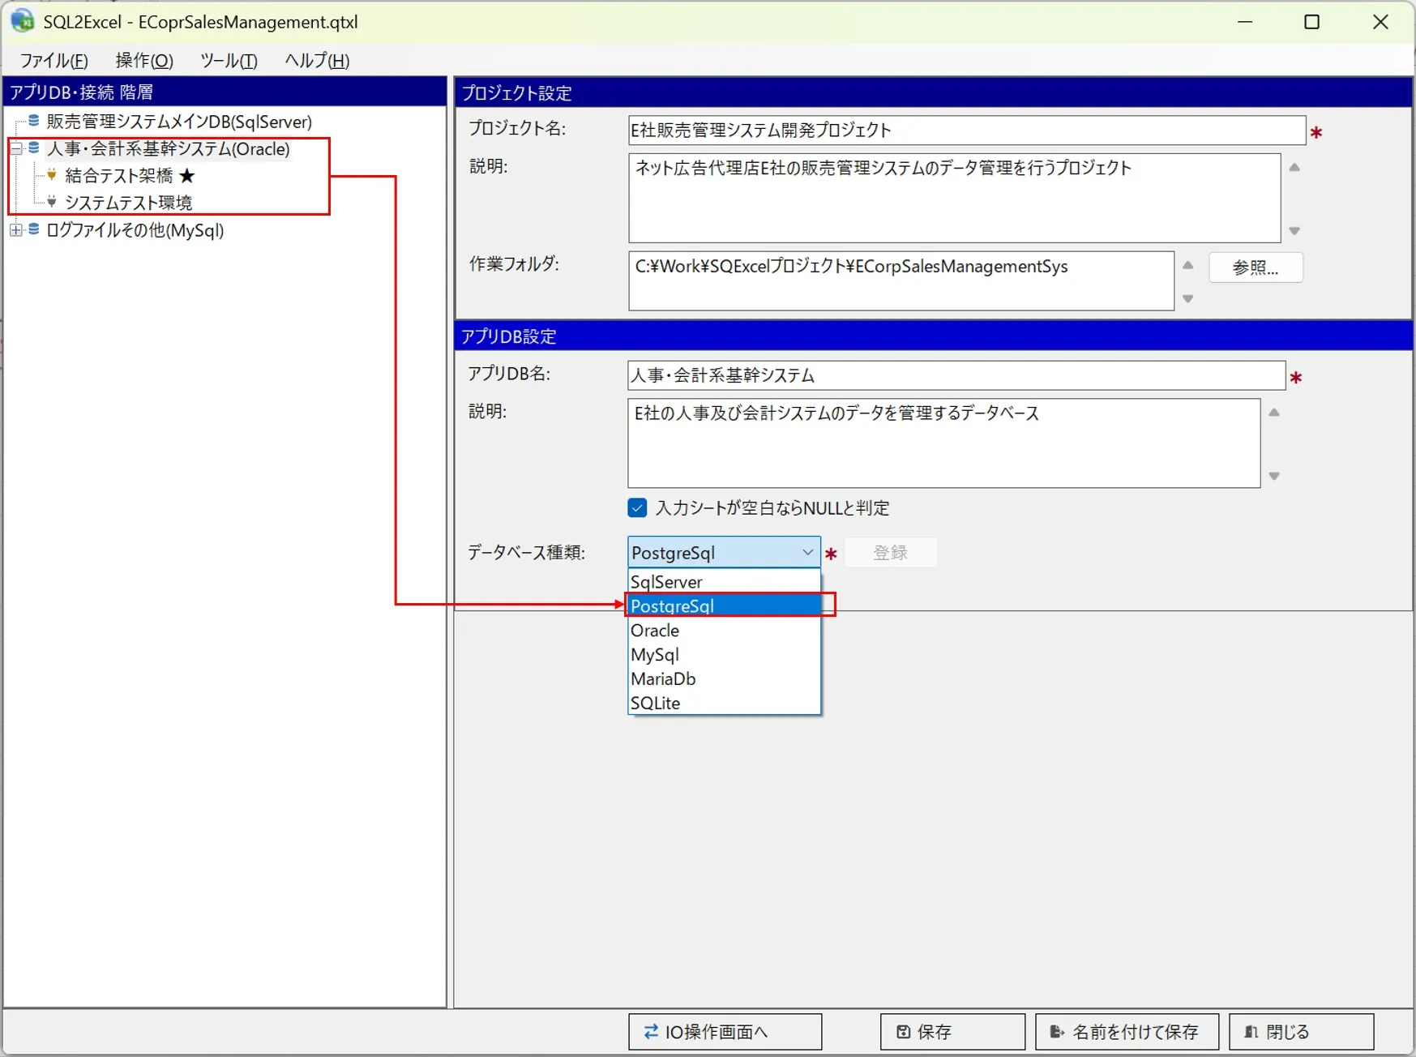The image size is (1416, 1057).
Task: Click the swap arrows icon on IO操作画面へ
Action: [651, 1031]
